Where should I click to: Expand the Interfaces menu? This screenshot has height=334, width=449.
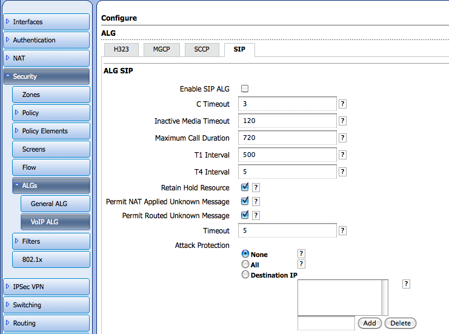pos(47,22)
